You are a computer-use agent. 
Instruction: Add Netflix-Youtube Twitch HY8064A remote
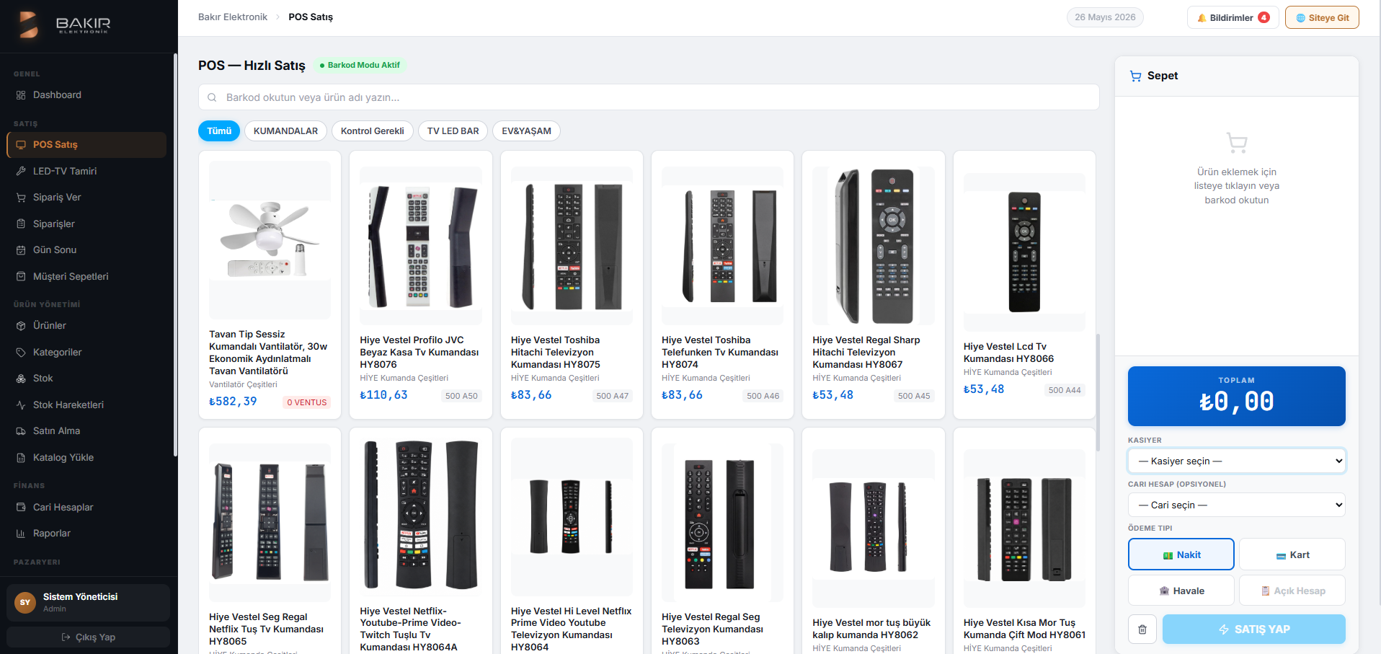(421, 541)
